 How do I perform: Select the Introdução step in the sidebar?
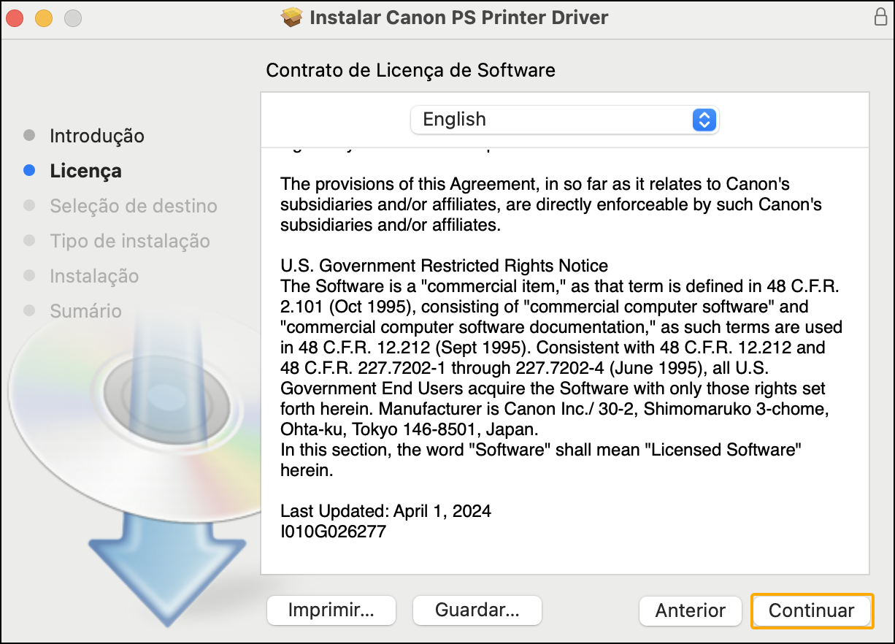click(97, 136)
